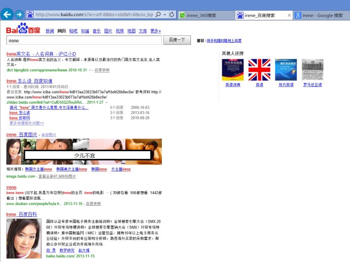Open 百度快照 for the douban result
This screenshot has height=262, width=350.
(93, 204)
